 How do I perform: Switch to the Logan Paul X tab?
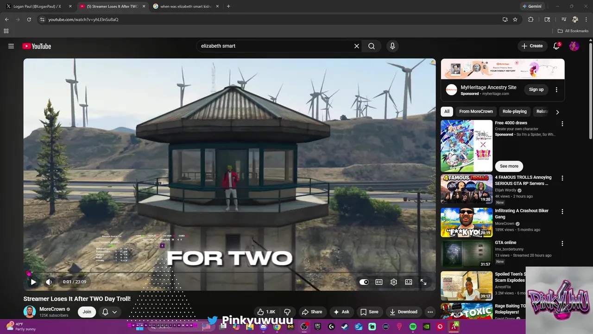(37, 6)
